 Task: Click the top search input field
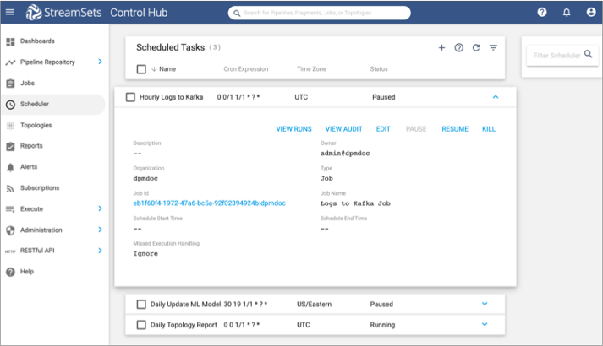[319, 13]
